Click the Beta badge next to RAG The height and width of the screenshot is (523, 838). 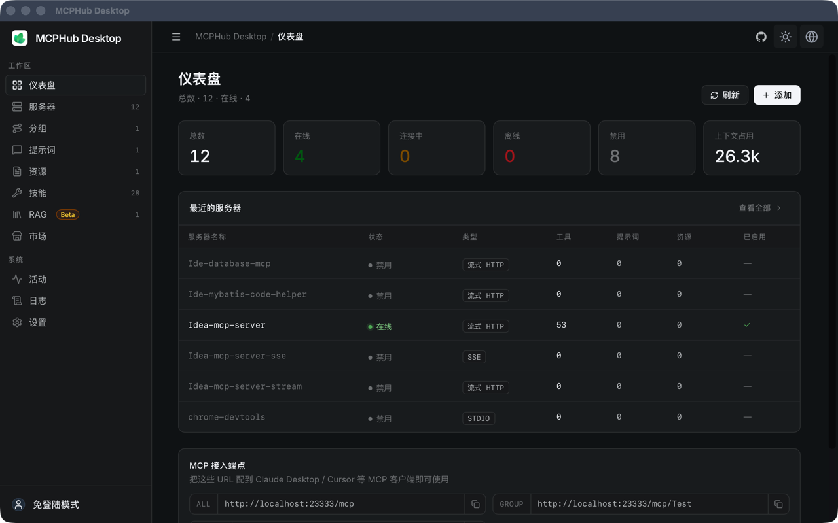67,214
